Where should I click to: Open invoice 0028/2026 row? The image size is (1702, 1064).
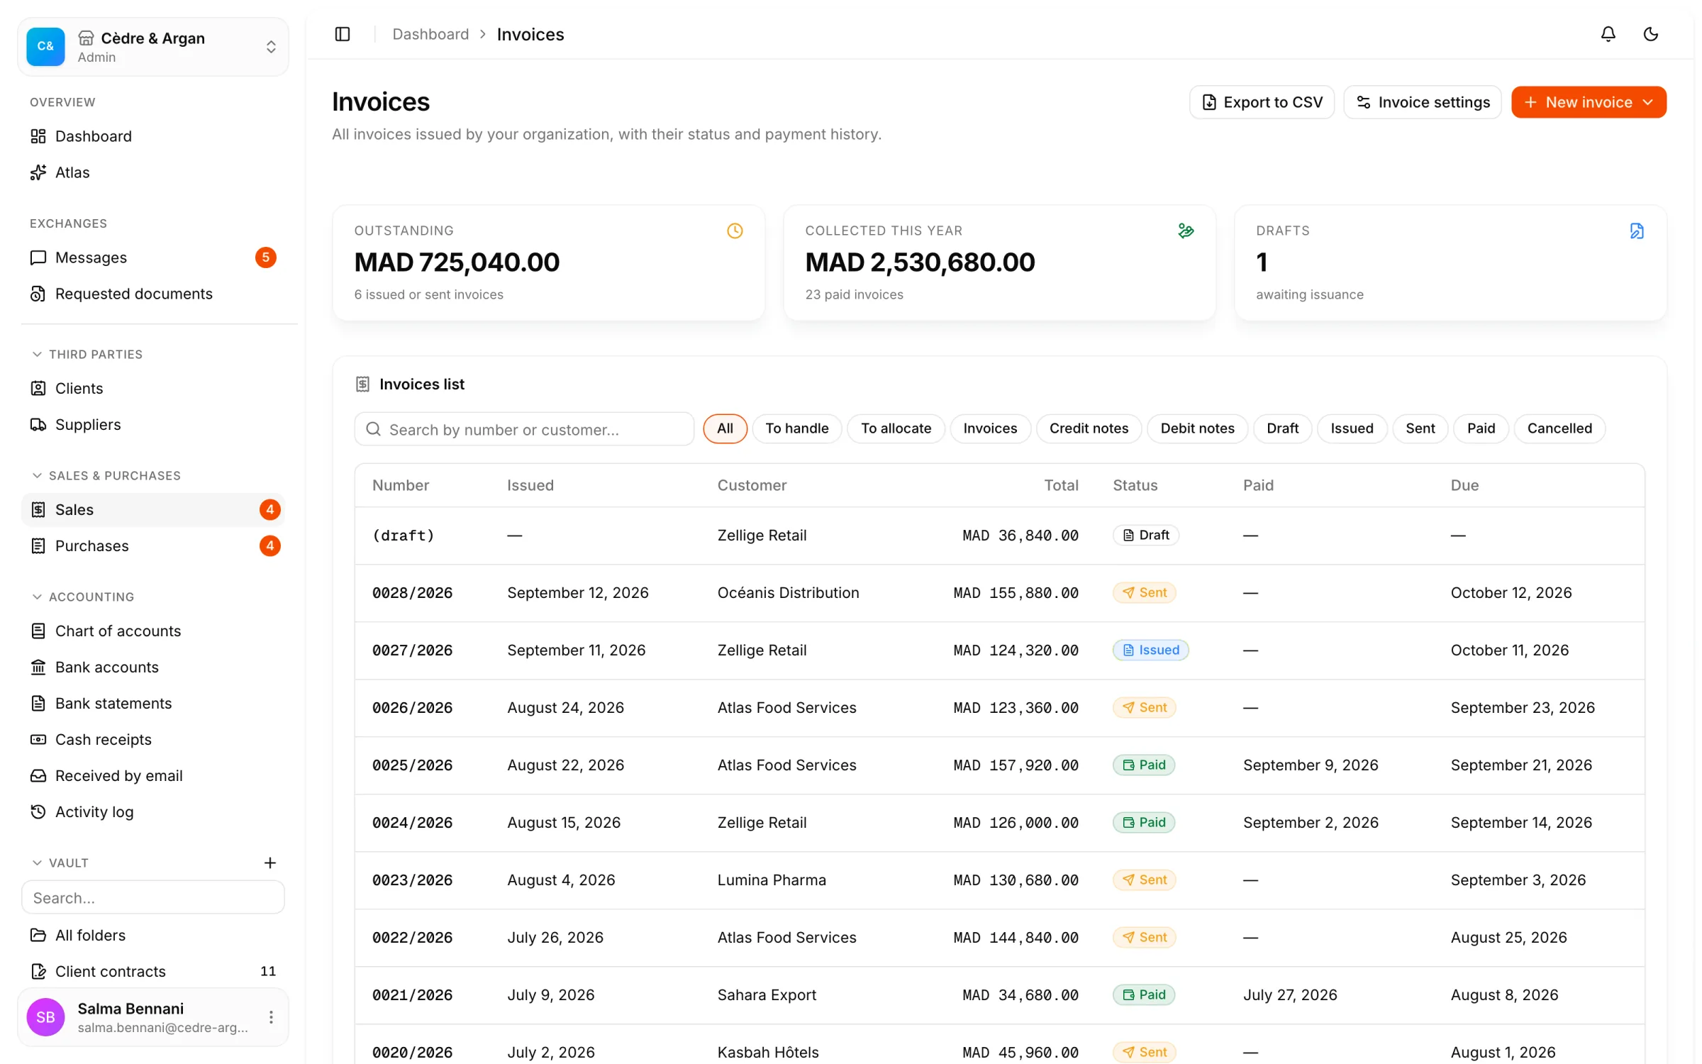pyautogui.click(x=999, y=593)
